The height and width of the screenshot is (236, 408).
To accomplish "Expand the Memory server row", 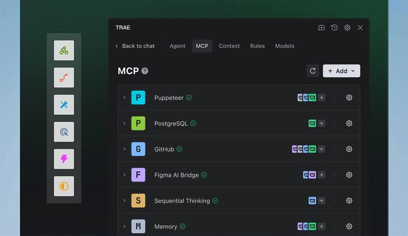I will [124, 226].
